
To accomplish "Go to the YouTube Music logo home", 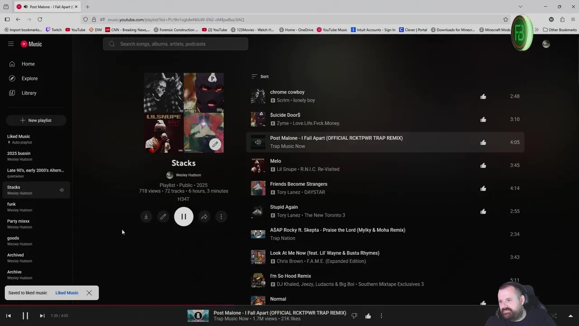I will (31, 44).
